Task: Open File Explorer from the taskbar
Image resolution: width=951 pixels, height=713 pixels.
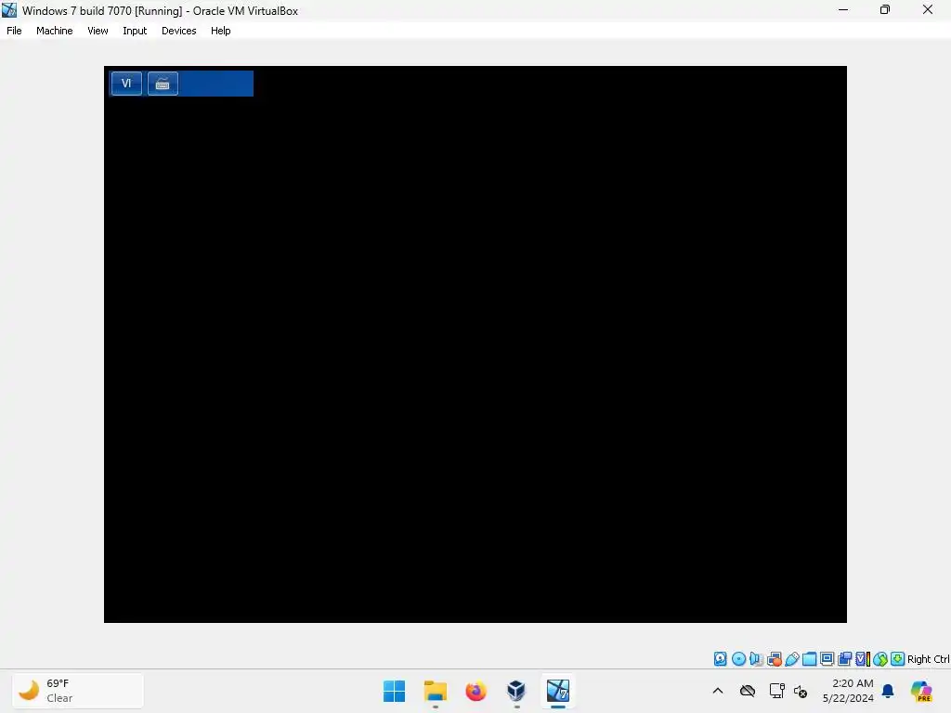Action: (x=436, y=691)
